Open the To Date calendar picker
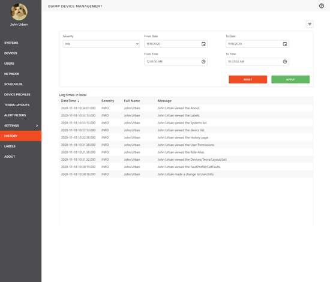330x282 pixels. pyautogui.click(x=285, y=44)
